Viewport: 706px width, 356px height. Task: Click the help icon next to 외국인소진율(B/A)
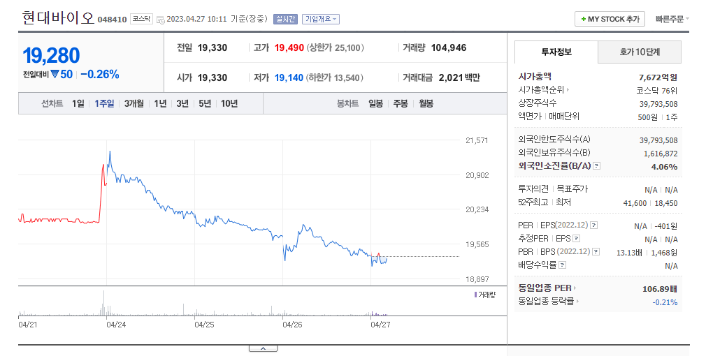click(596, 166)
